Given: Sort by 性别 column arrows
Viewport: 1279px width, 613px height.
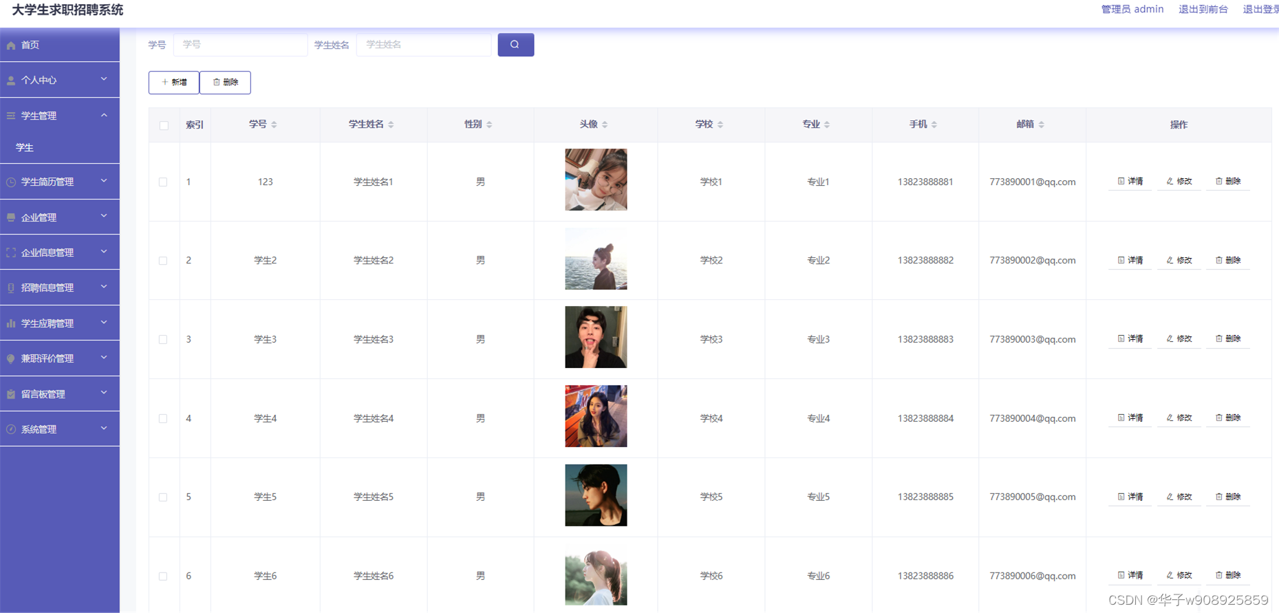Looking at the screenshot, I should (x=489, y=125).
